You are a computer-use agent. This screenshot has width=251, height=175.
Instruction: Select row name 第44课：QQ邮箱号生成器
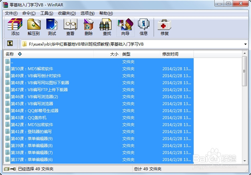35,110
